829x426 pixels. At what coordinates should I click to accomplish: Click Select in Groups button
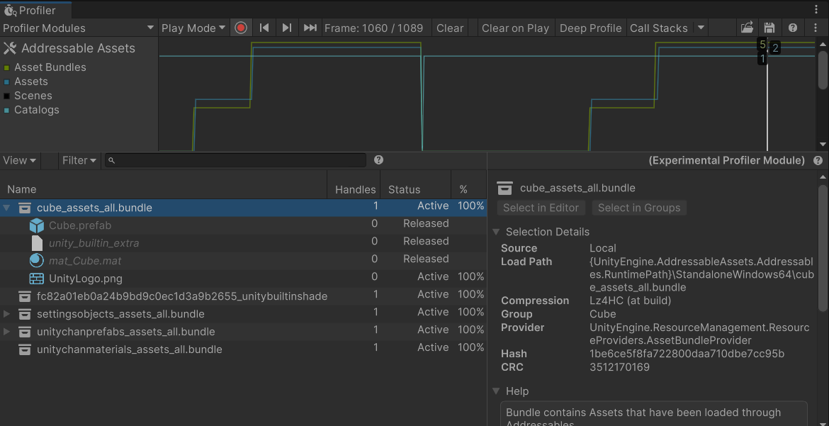pos(639,208)
